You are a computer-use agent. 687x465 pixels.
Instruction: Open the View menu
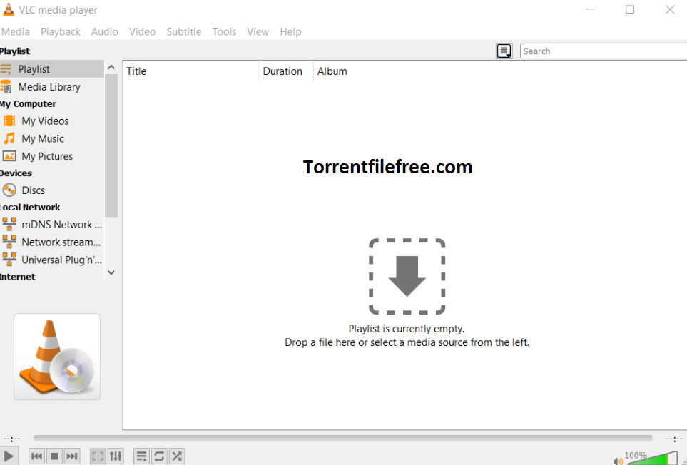click(258, 32)
